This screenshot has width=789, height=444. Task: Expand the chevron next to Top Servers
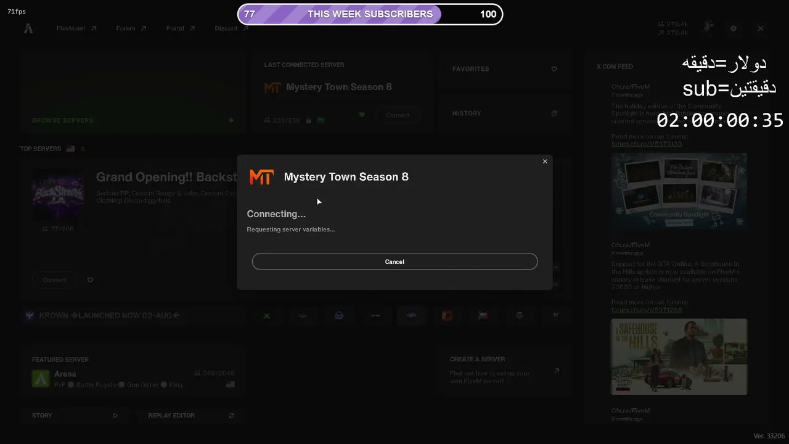pos(83,149)
